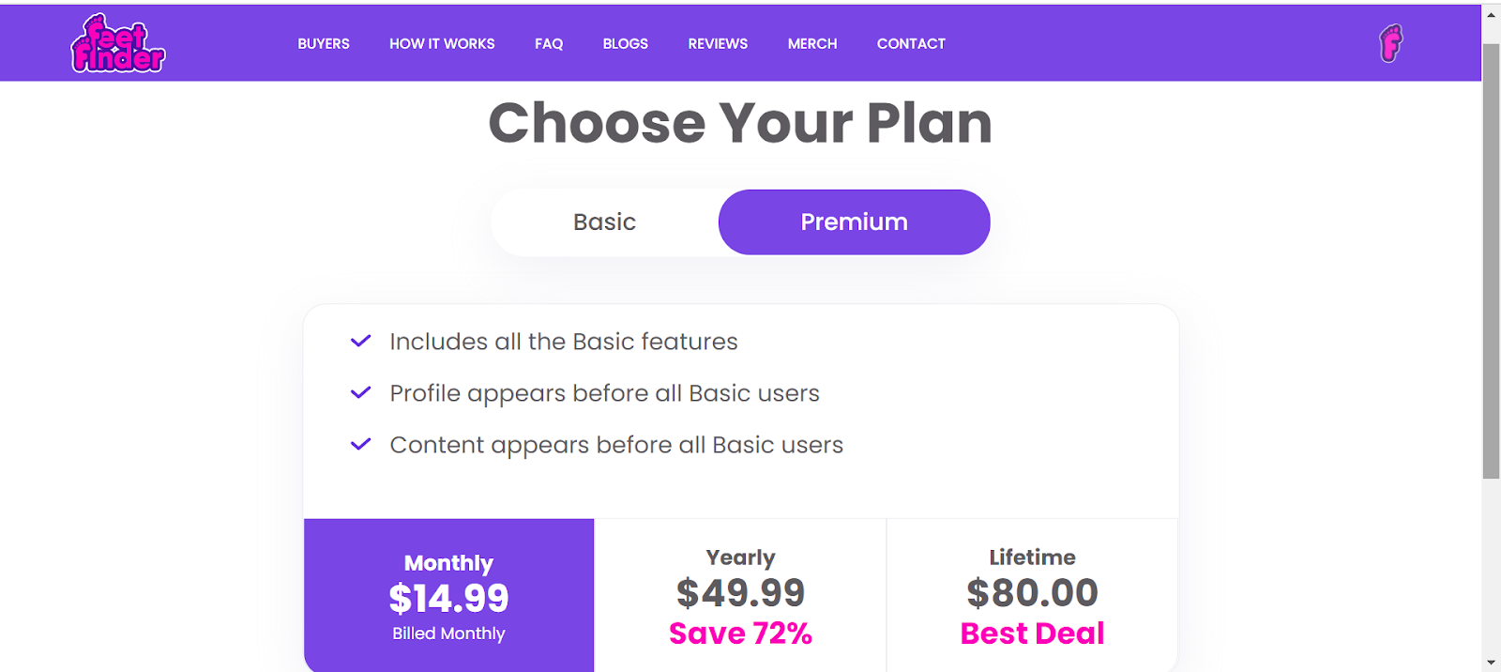Select the Premium plan toggle
This screenshot has height=672, width=1501.
pos(854,222)
